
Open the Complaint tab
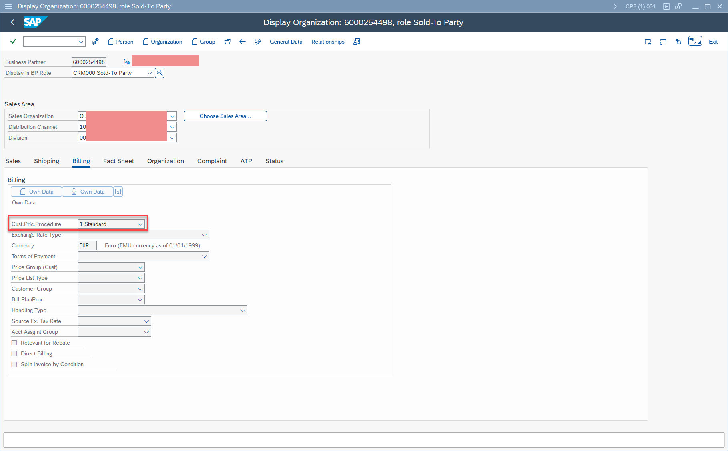(x=212, y=161)
